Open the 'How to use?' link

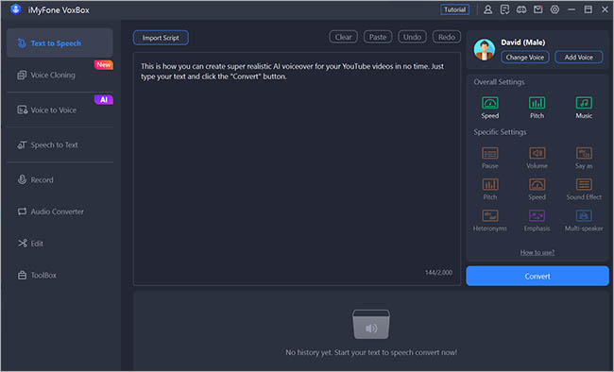[x=537, y=252]
